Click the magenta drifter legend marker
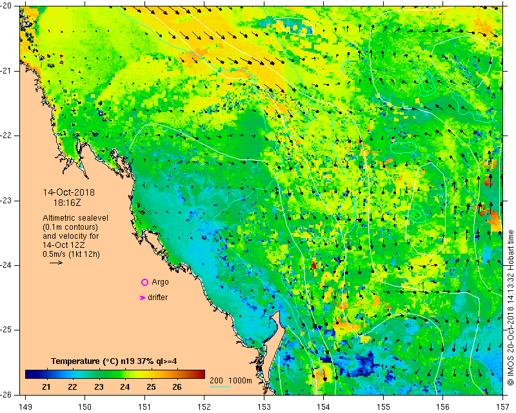This screenshot has width=516, height=413. pyautogui.click(x=143, y=297)
